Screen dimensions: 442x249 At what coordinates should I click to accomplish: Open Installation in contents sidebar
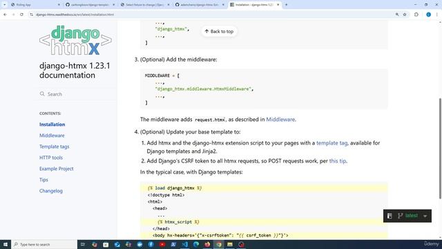coord(52,124)
